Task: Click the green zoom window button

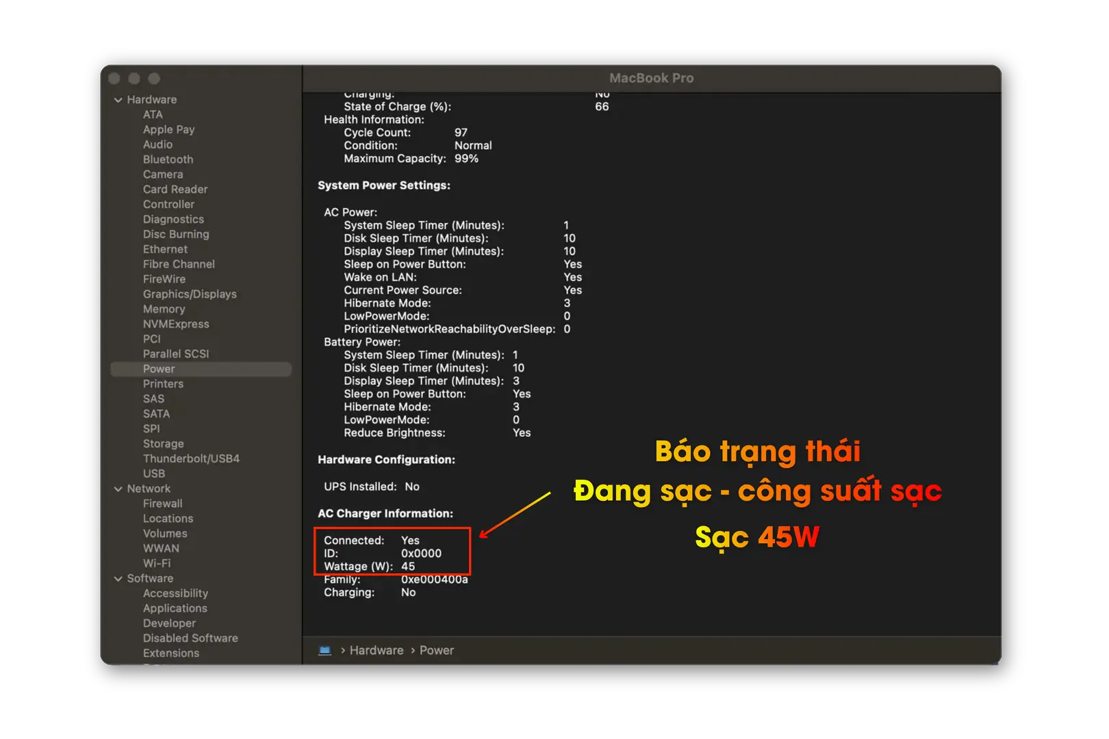Action: [x=154, y=79]
